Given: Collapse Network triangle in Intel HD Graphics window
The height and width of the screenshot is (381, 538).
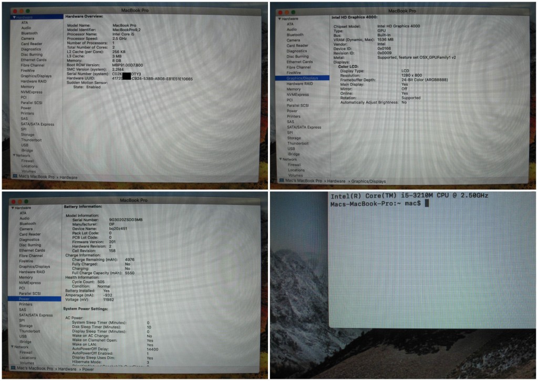Looking at the screenshot, I should click(x=281, y=159).
